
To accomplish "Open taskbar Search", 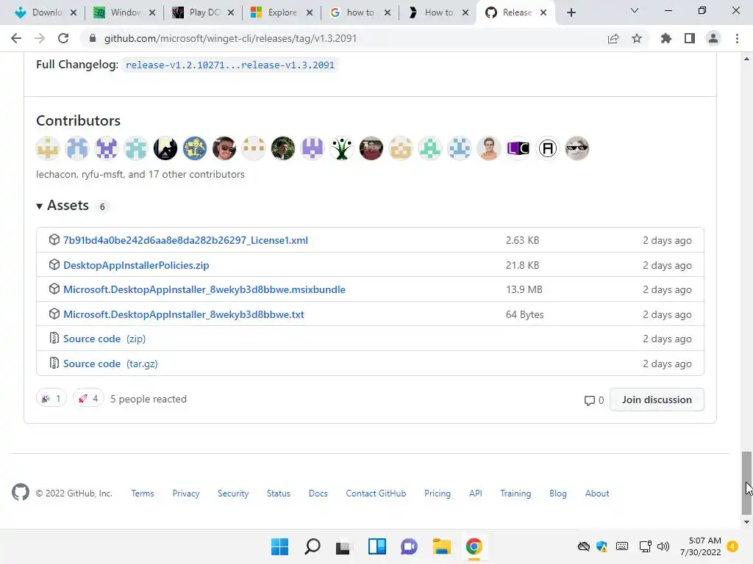I will coord(312,546).
